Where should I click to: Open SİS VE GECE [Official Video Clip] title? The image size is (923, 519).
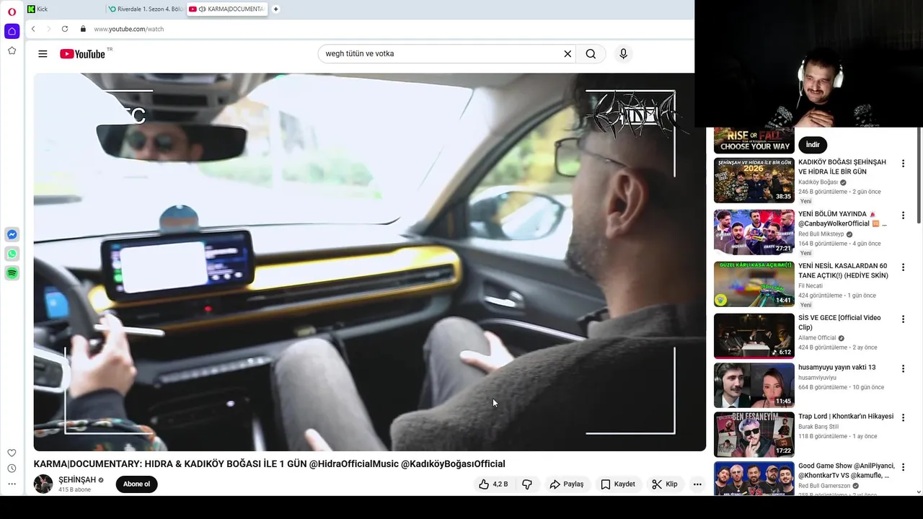pos(839,322)
